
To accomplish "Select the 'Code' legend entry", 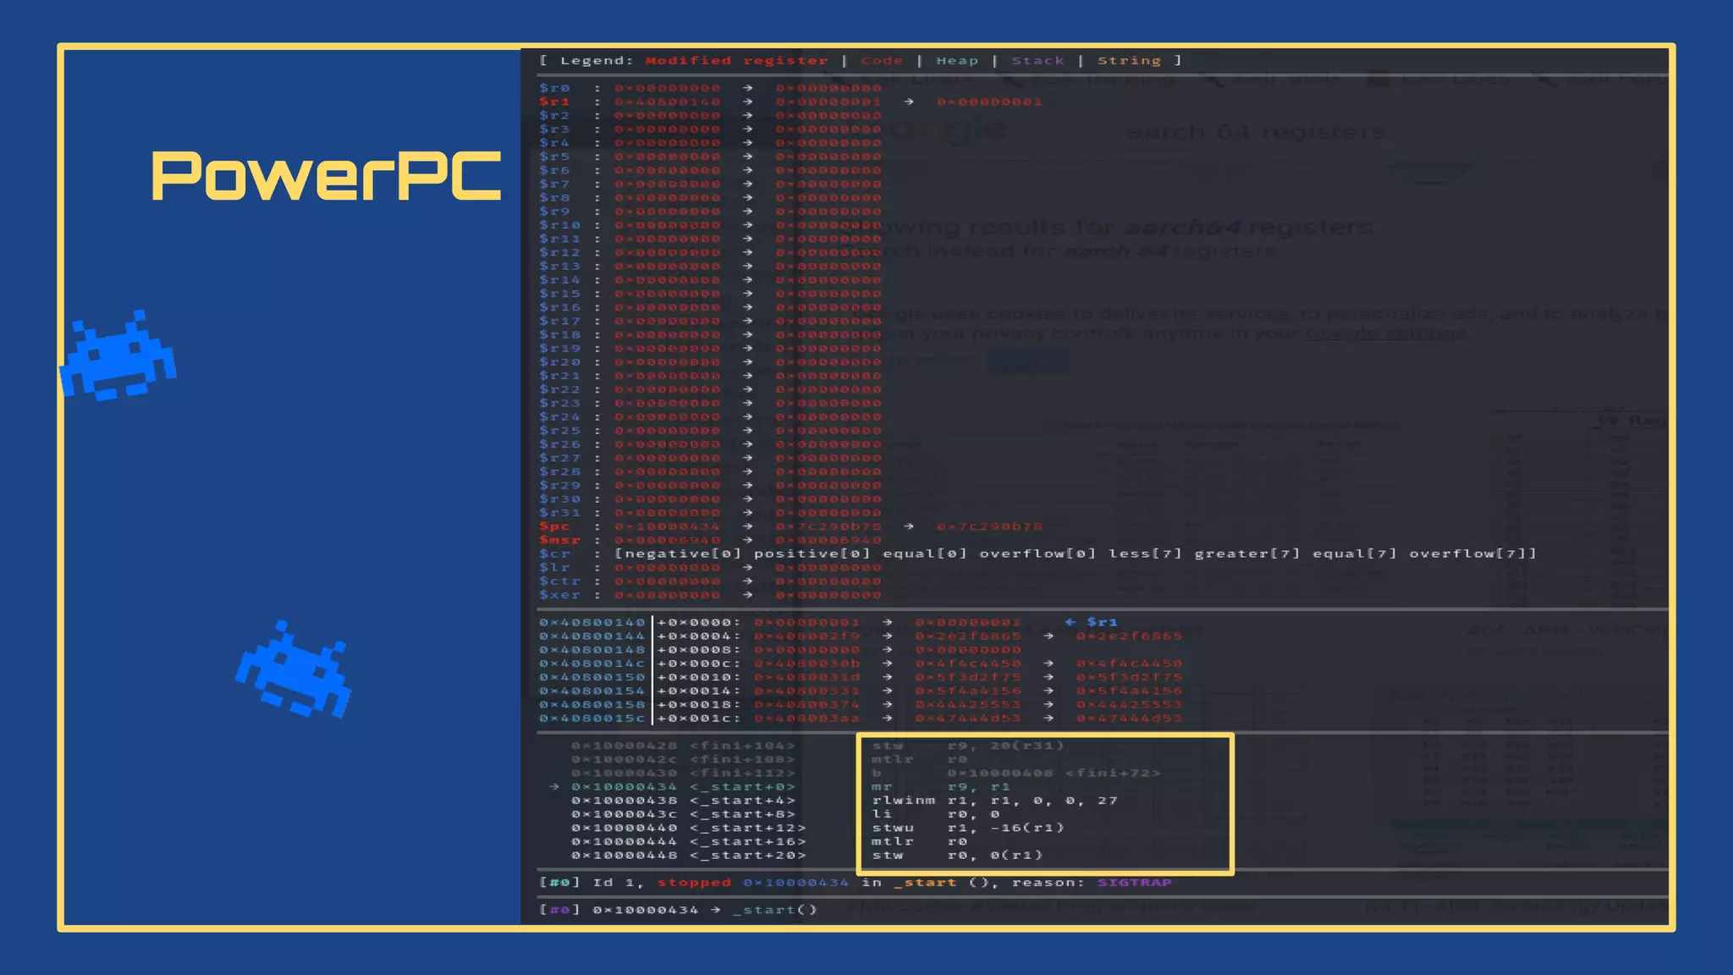I will pos(882,61).
